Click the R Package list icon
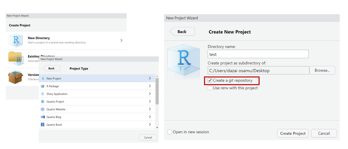The image size is (348, 149). 43,86
